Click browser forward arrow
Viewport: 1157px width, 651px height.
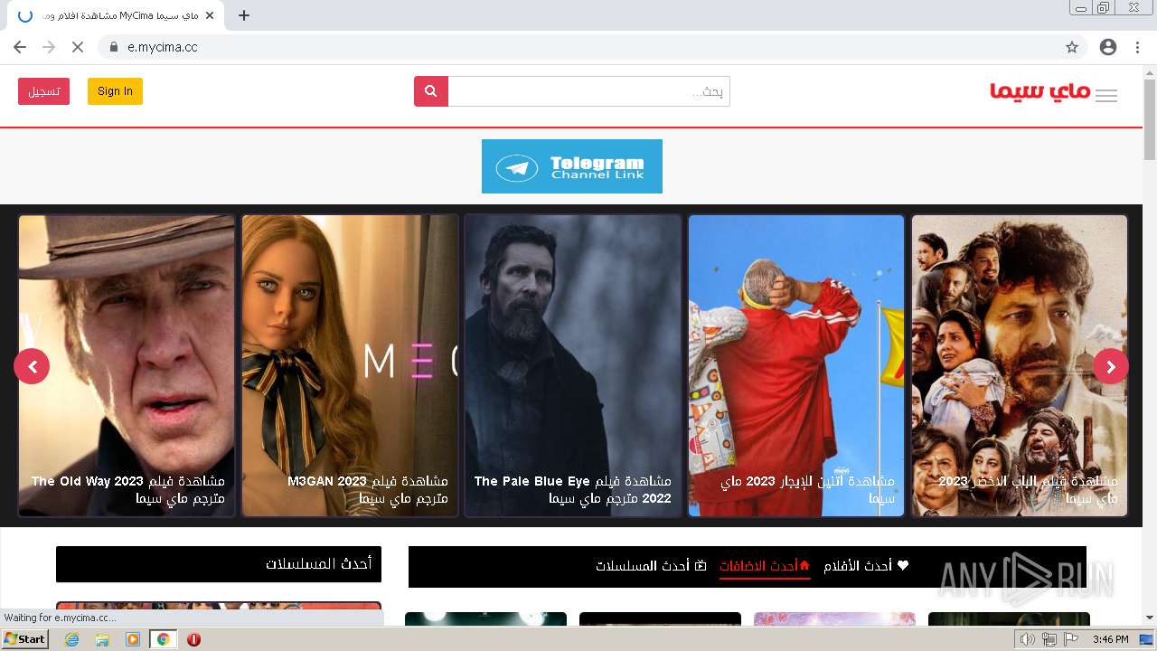click(x=49, y=47)
